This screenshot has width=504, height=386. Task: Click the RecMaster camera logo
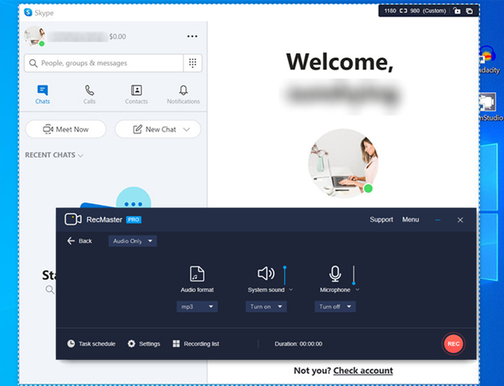click(73, 219)
